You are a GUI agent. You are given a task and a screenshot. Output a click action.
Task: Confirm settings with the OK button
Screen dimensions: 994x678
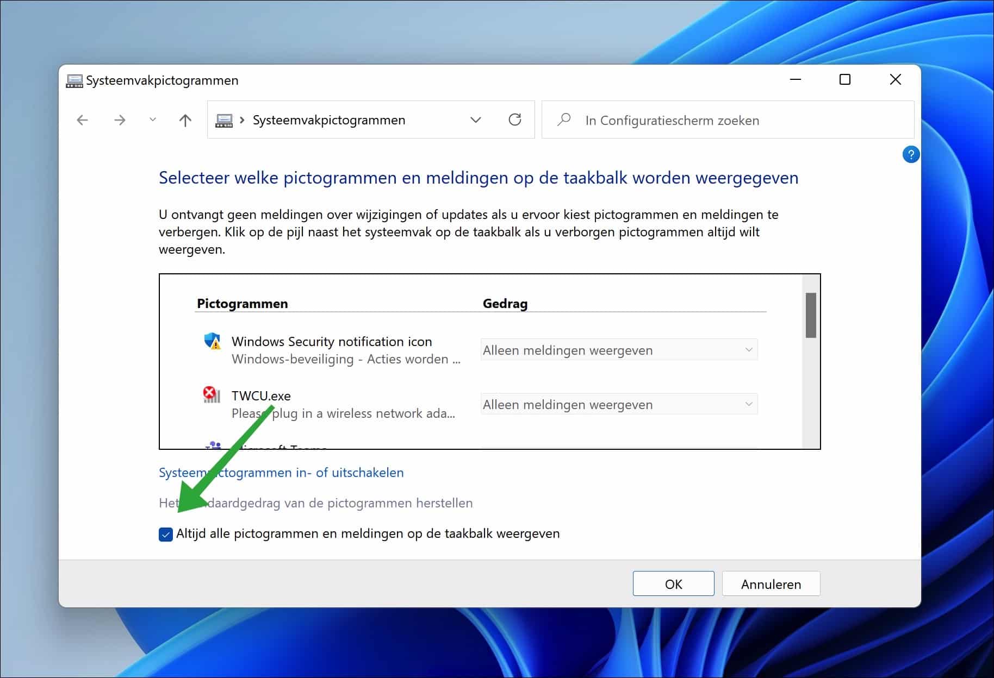pos(673,583)
